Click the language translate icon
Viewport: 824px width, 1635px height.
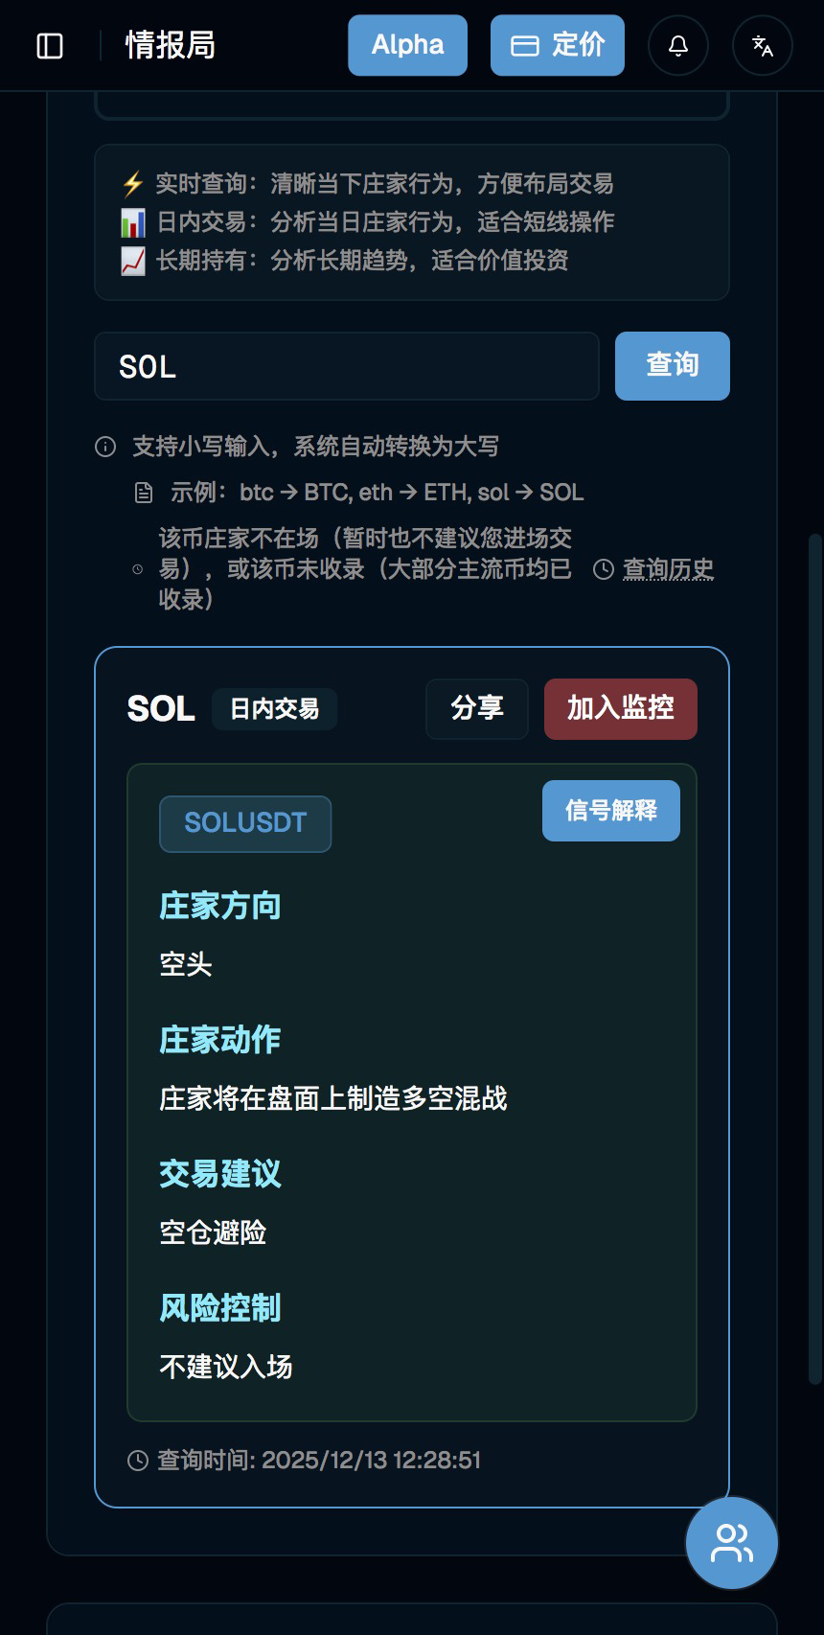pyautogui.click(x=763, y=46)
